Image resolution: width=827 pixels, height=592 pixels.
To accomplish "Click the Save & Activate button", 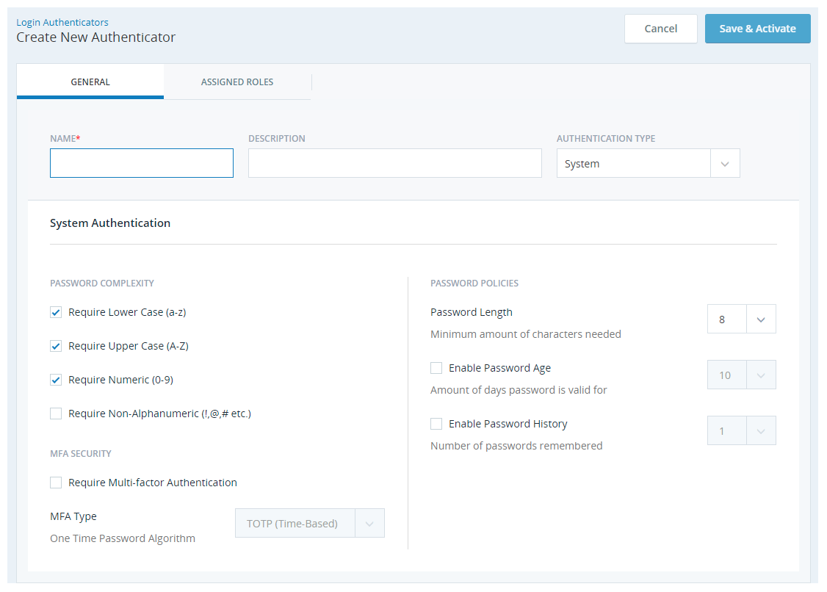I will pos(757,28).
